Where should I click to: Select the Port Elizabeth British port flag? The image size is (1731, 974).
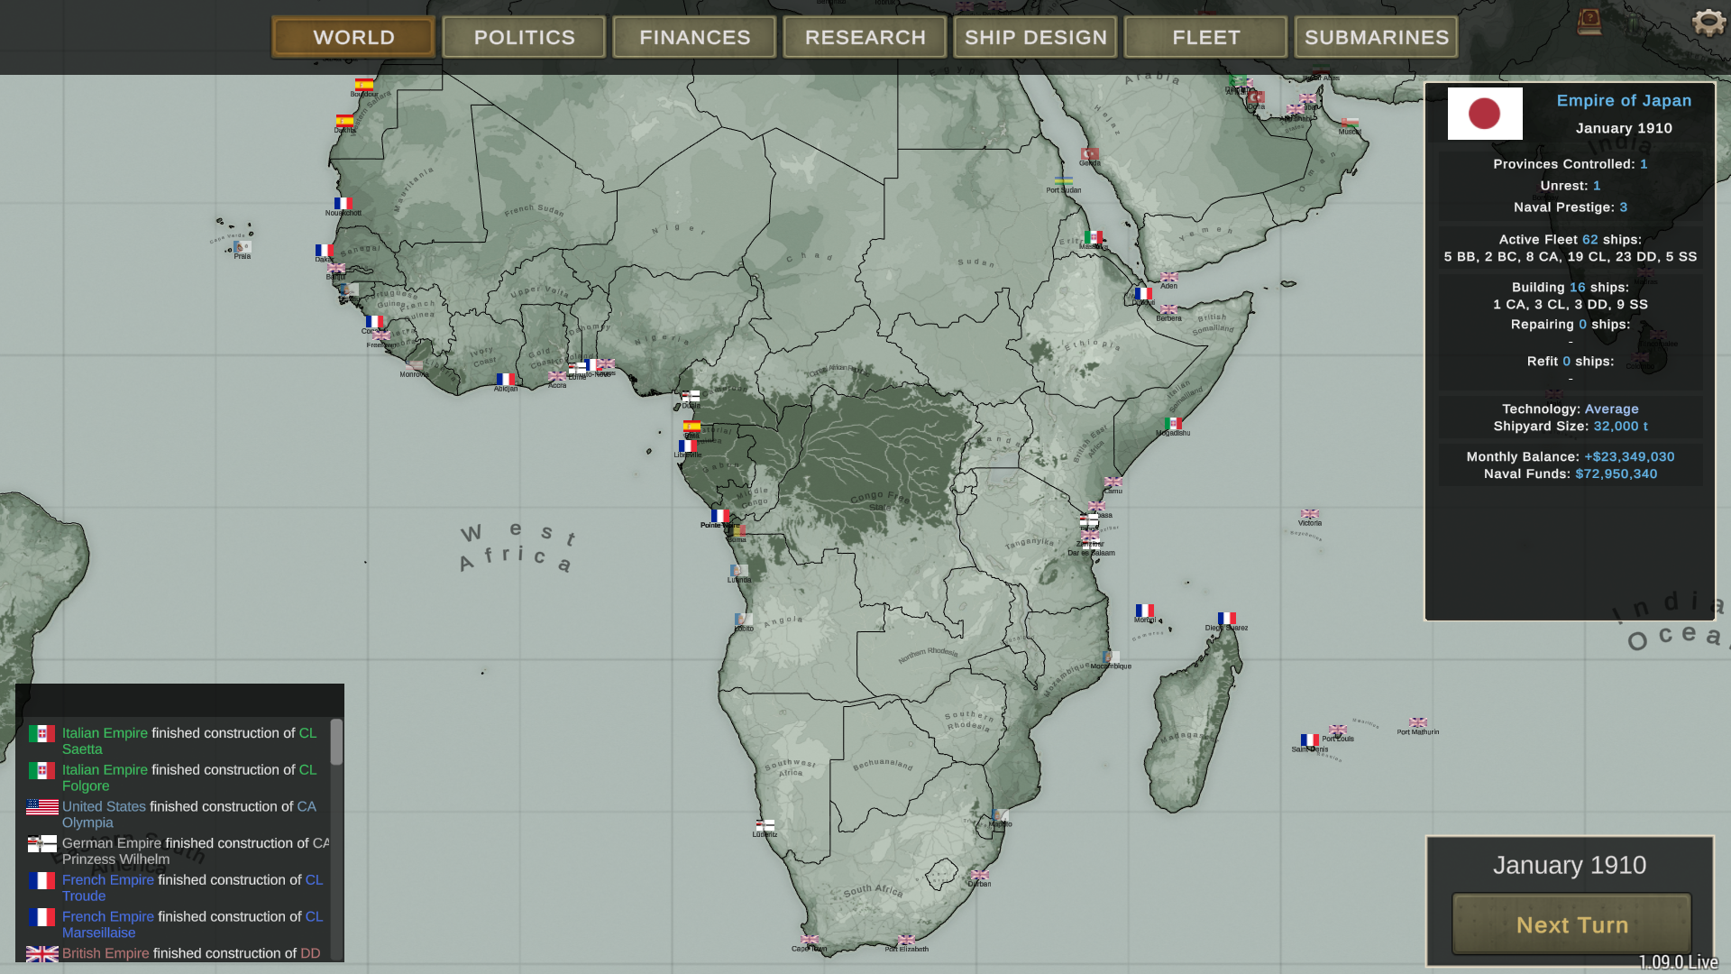[x=906, y=940]
